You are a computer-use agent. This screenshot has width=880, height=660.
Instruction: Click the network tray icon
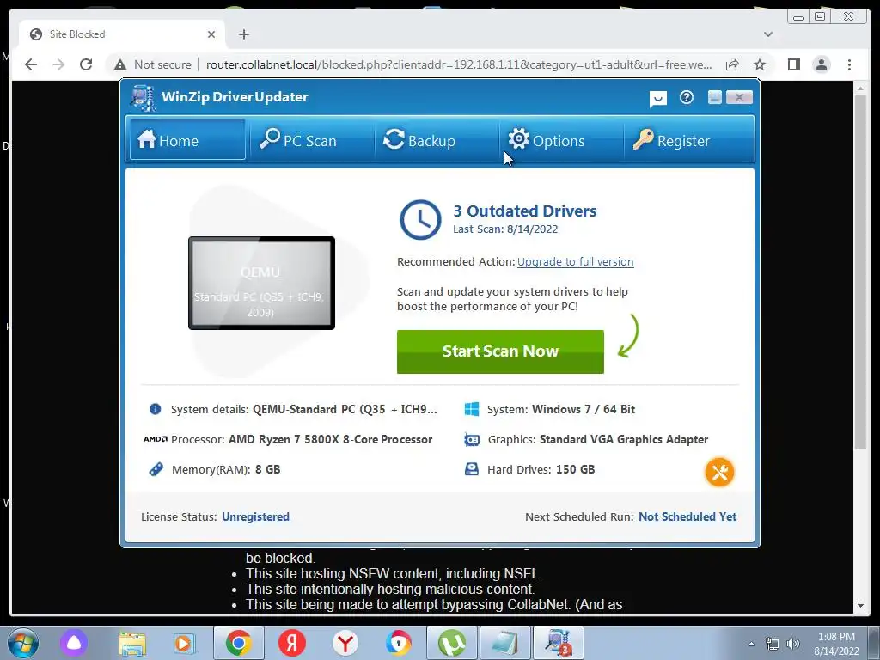point(773,644)
